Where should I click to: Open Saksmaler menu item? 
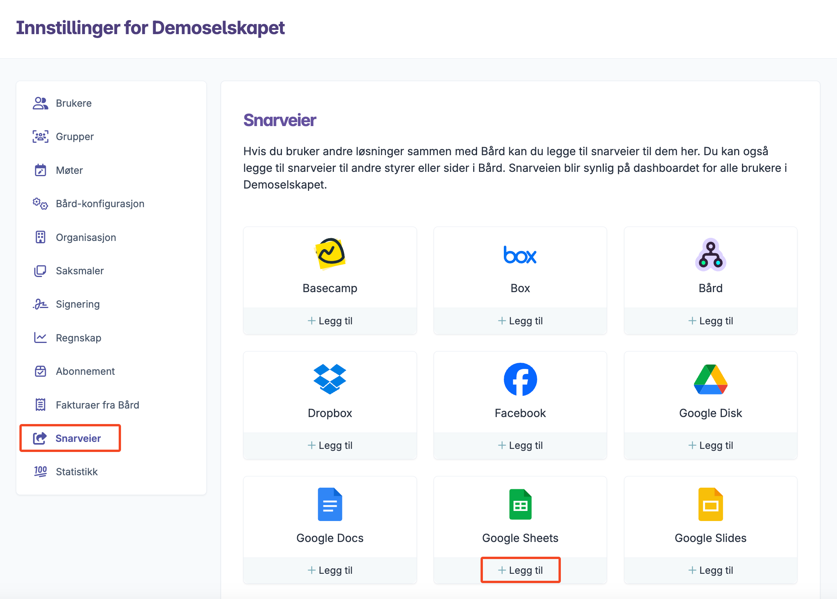click(80, 271)
